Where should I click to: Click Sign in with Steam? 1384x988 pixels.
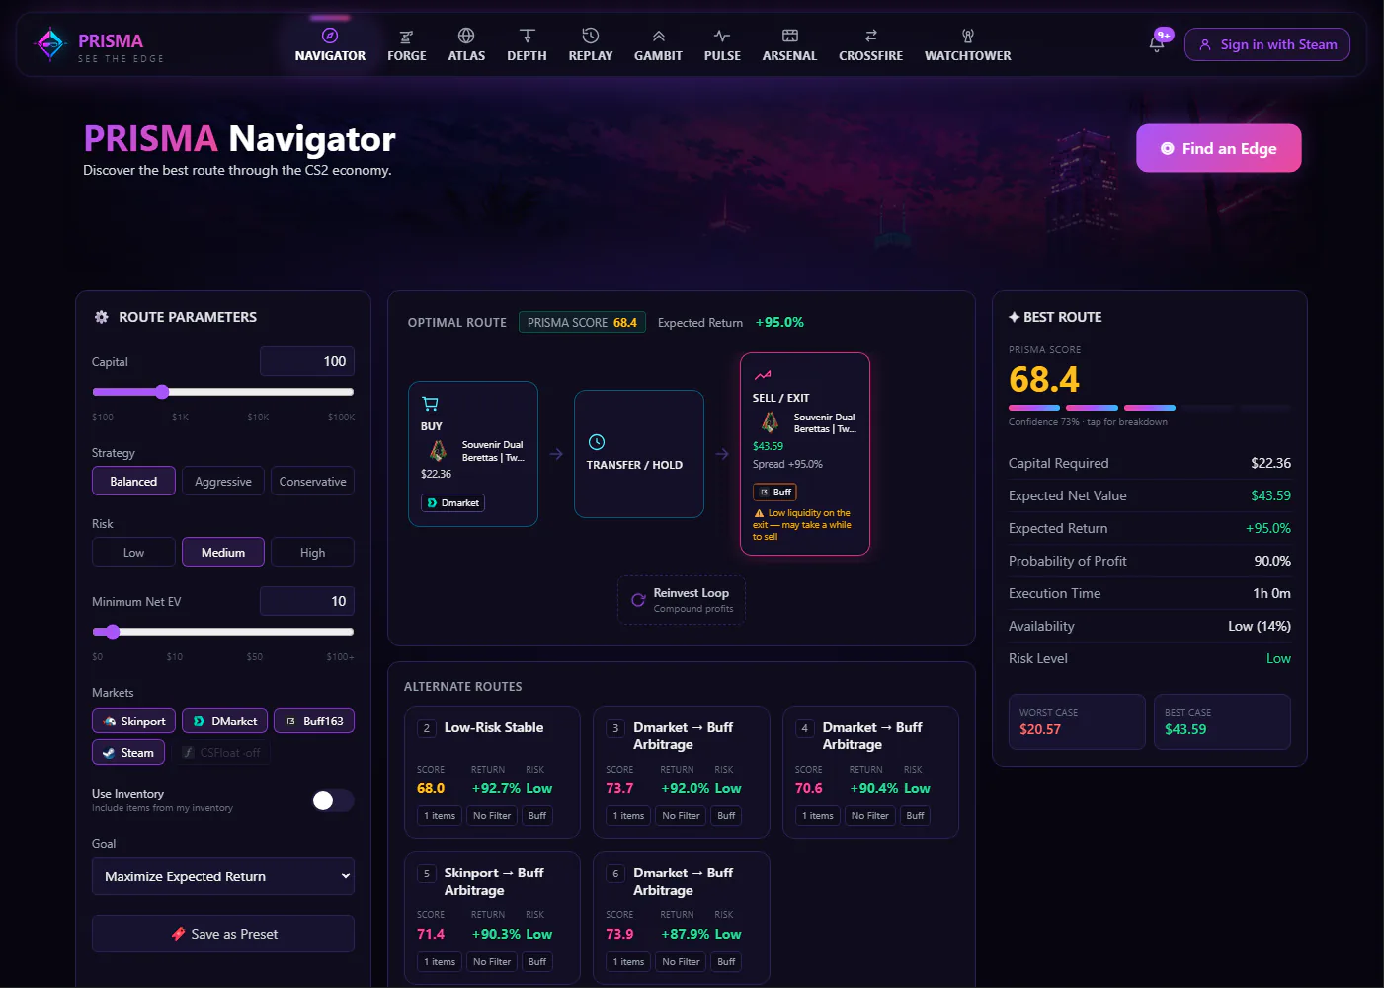point(1267,44)
